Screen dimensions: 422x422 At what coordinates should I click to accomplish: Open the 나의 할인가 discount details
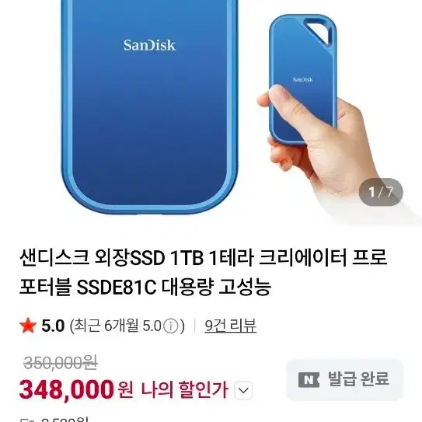185,389
